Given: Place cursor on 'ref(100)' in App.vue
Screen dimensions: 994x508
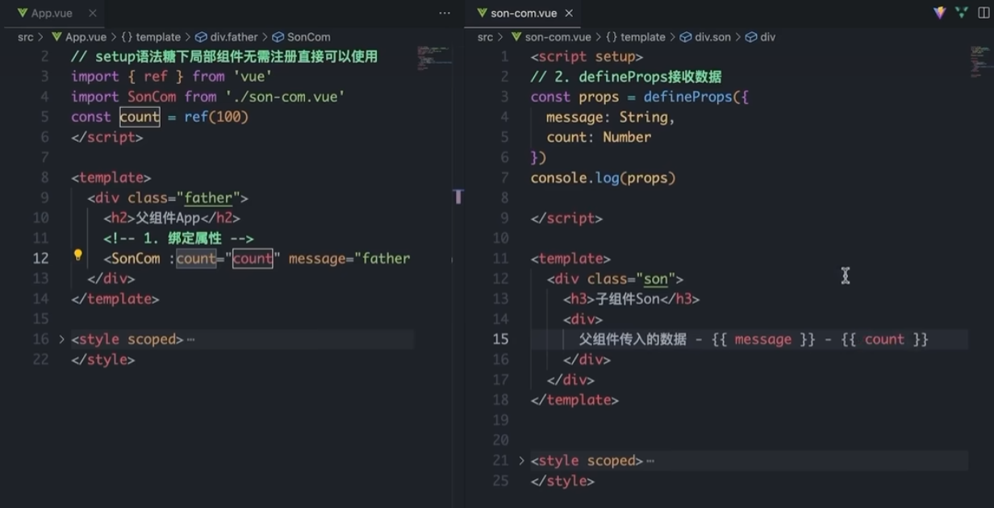Looking at the screenshot, I should tap(216, 117).
